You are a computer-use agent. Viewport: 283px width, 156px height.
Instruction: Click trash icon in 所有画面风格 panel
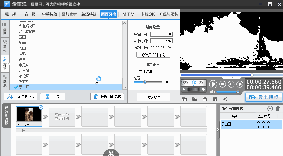tap(278, 109)
